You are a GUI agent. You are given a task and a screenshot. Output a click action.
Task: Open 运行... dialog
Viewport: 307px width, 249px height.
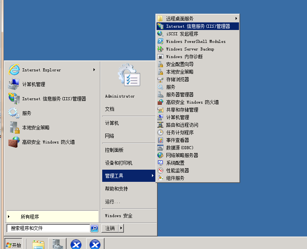(129, 202)
